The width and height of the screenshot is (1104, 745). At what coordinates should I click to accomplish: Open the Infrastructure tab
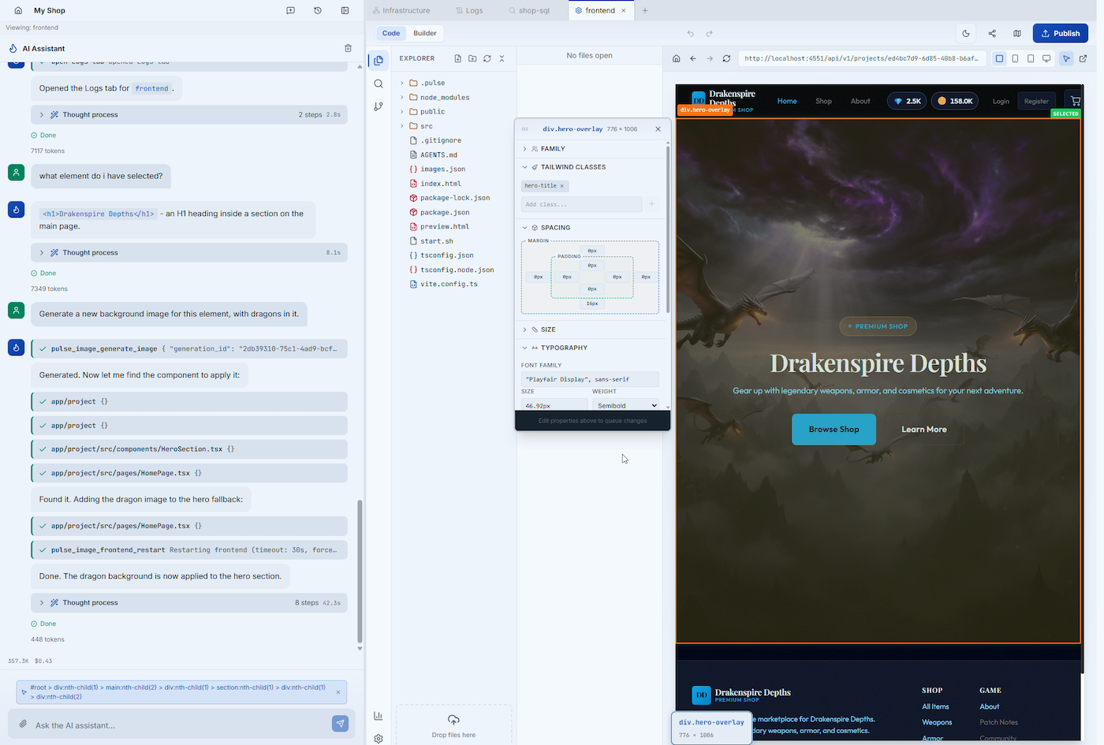pos(405,10)
